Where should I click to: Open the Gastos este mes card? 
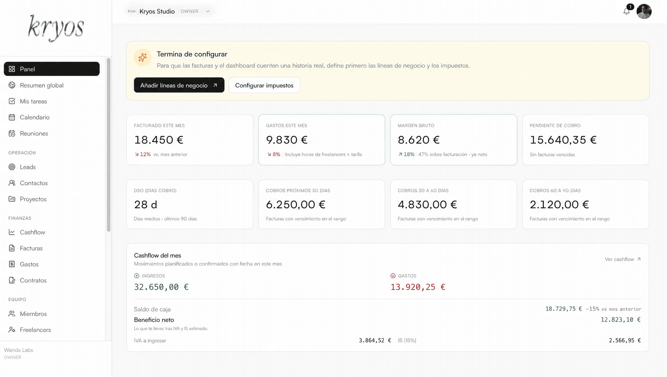322,140
